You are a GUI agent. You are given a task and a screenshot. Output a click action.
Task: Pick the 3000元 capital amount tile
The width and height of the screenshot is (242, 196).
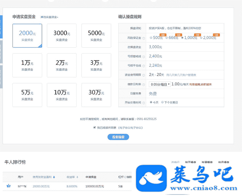pyautogui.click(x=62, y=35)
